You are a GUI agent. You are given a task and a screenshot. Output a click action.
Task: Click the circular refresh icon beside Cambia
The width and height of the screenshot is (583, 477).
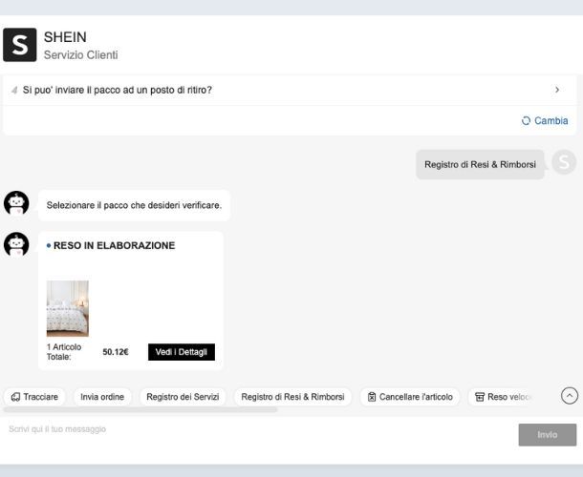(526, 120)
